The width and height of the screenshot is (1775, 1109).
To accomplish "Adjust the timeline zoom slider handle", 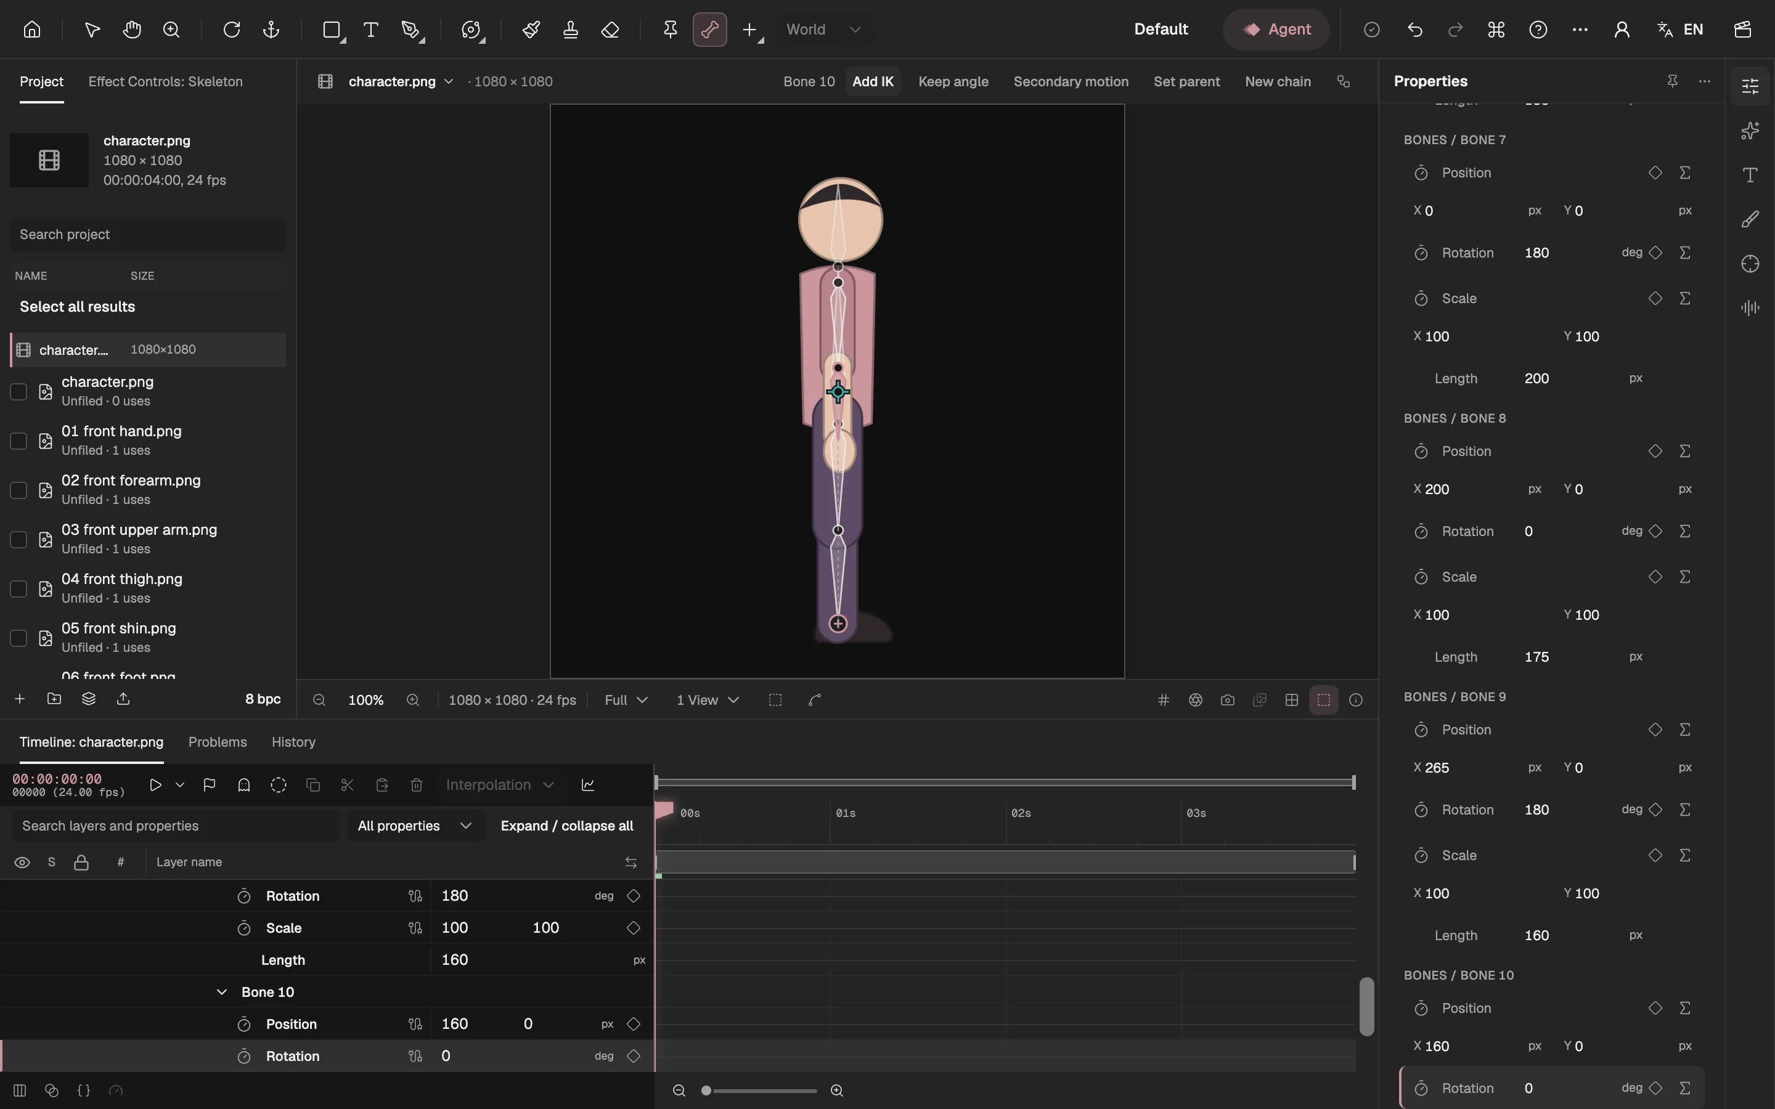I will click(x=706, y=1091).
